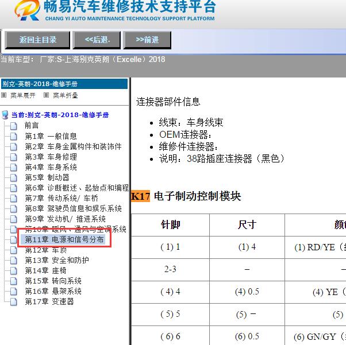Click the page icon beside 前言
This screenshot has height=345, width=346.
click(14, 126)
